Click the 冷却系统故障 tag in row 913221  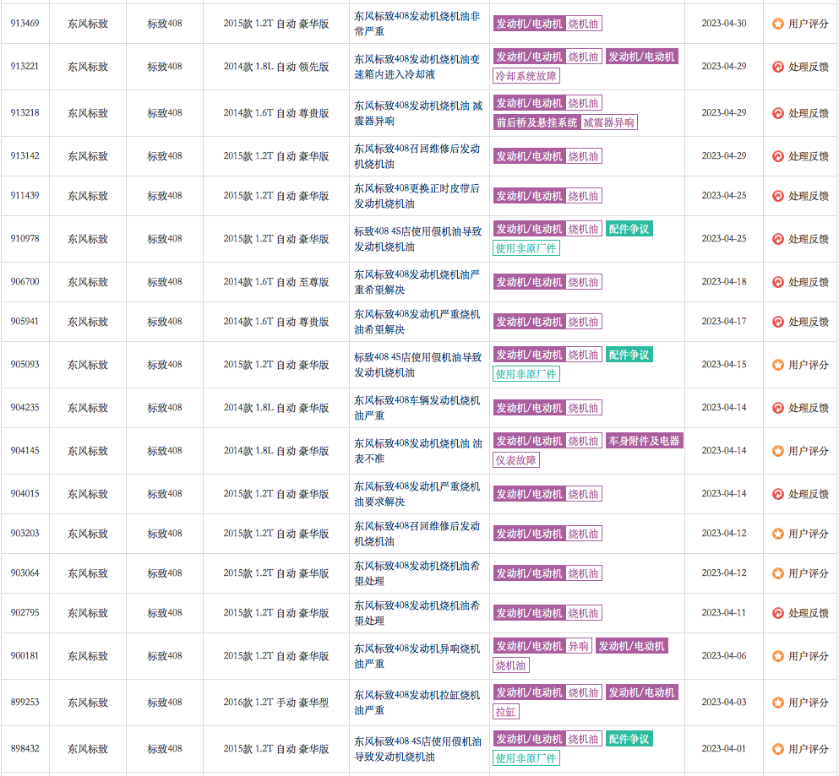coord(526,76)
